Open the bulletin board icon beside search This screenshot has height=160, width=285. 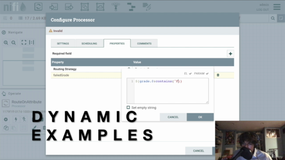click(281, 18)
